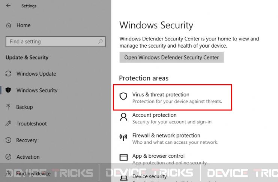Click the Account protection person icon
Screen dimensions: 278x182
(123, 117)
